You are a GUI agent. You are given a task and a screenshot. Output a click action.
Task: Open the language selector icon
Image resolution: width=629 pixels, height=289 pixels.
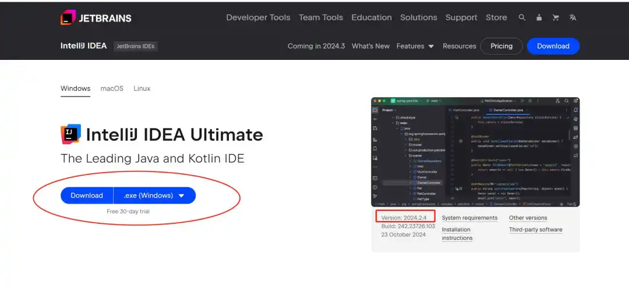pyautogui.click(x=573, y=17)
